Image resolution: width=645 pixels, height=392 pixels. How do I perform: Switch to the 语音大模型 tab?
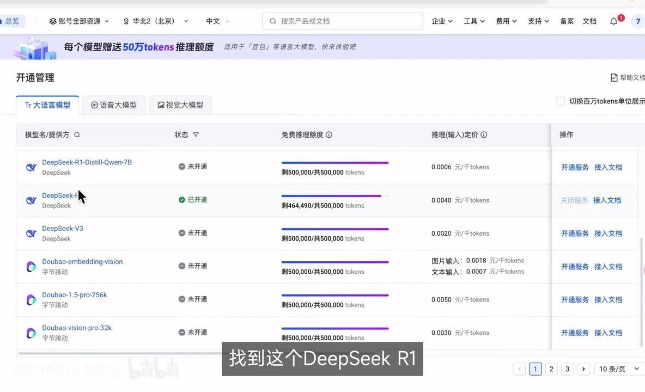click(113, 105)
